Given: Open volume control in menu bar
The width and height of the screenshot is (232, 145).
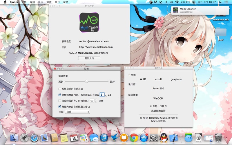Looking at the screenshot, I should pyautogui.click(x=171, y=2).
